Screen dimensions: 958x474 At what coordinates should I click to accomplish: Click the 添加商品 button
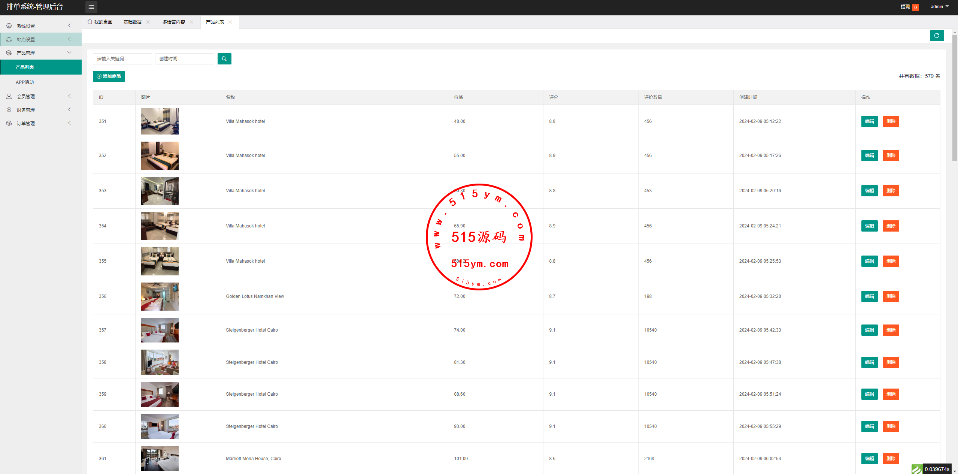pyautogui.click(x=109, y=76)
